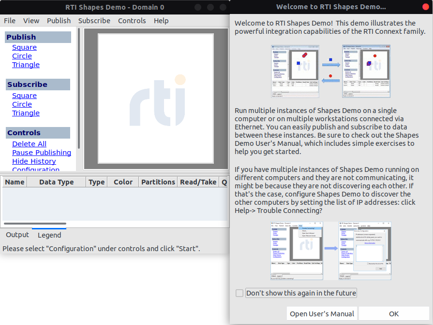
Task: Click Circle link under Subscribe
Action: point(22,104)
